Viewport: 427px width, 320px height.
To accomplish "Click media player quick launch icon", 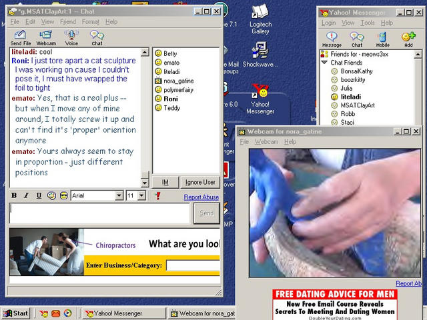I will click(x=67, y=313).
